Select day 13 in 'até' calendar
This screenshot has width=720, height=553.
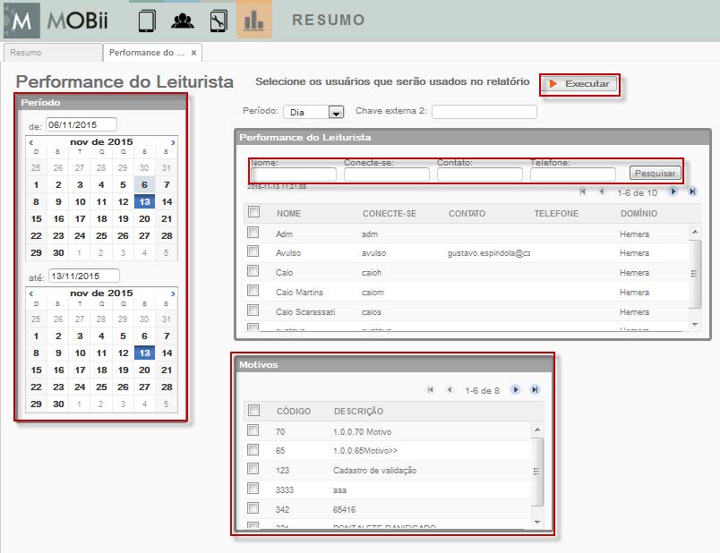pyautogui.click(x=145, y=353)
